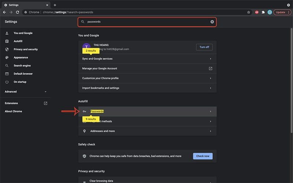Click the Payment methods row chevron
The width and height of the screenshot is (293, 183).
pyautogui.click(x=210, y=122)
